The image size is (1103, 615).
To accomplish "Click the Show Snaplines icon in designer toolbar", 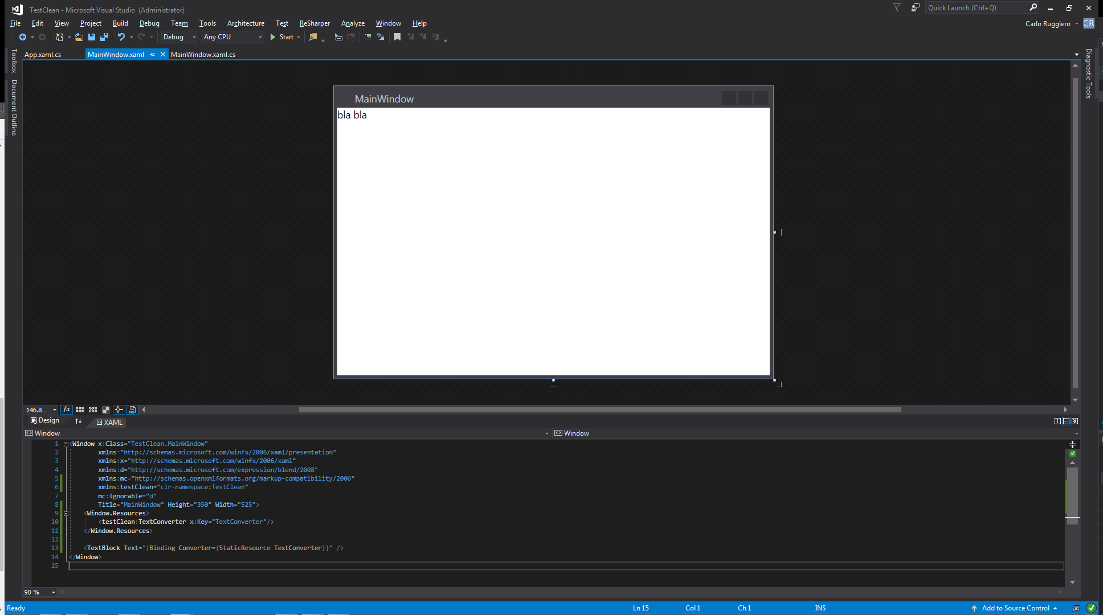I will 119,409.
